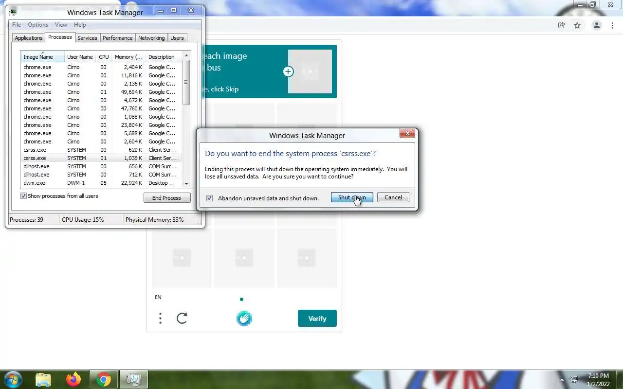
Task: Switch to the Networking tab
Action: 151,38
